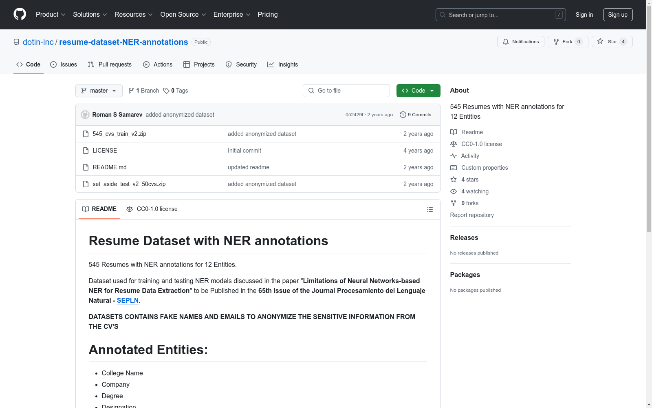Click the Readme book icon in About

coord(454,132)
